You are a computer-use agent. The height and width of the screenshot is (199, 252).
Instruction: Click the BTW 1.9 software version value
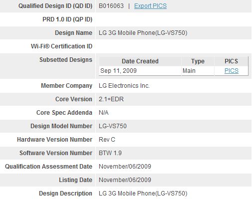110,153
